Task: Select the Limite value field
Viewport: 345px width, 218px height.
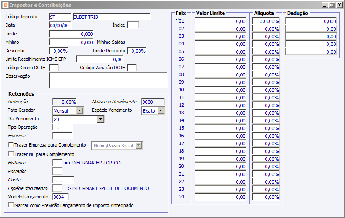Action: (x=71, y=34)
